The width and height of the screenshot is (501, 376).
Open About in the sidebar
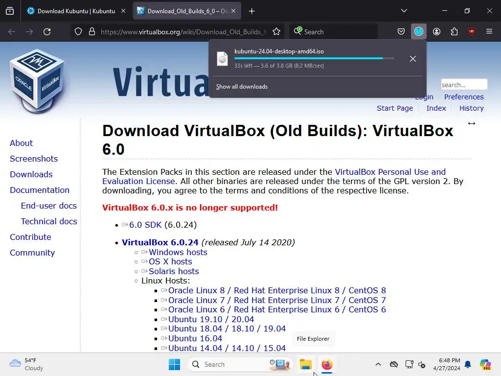click(21, 143)
